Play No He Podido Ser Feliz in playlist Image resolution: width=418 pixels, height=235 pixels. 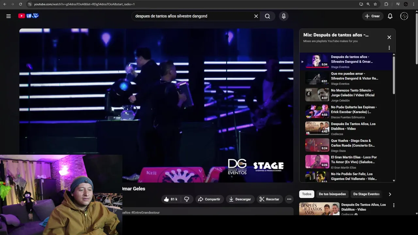click(346, 177)
